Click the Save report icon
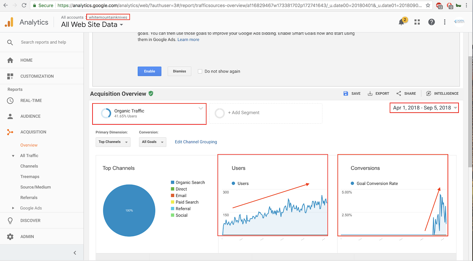 click(x=346, y=93)
